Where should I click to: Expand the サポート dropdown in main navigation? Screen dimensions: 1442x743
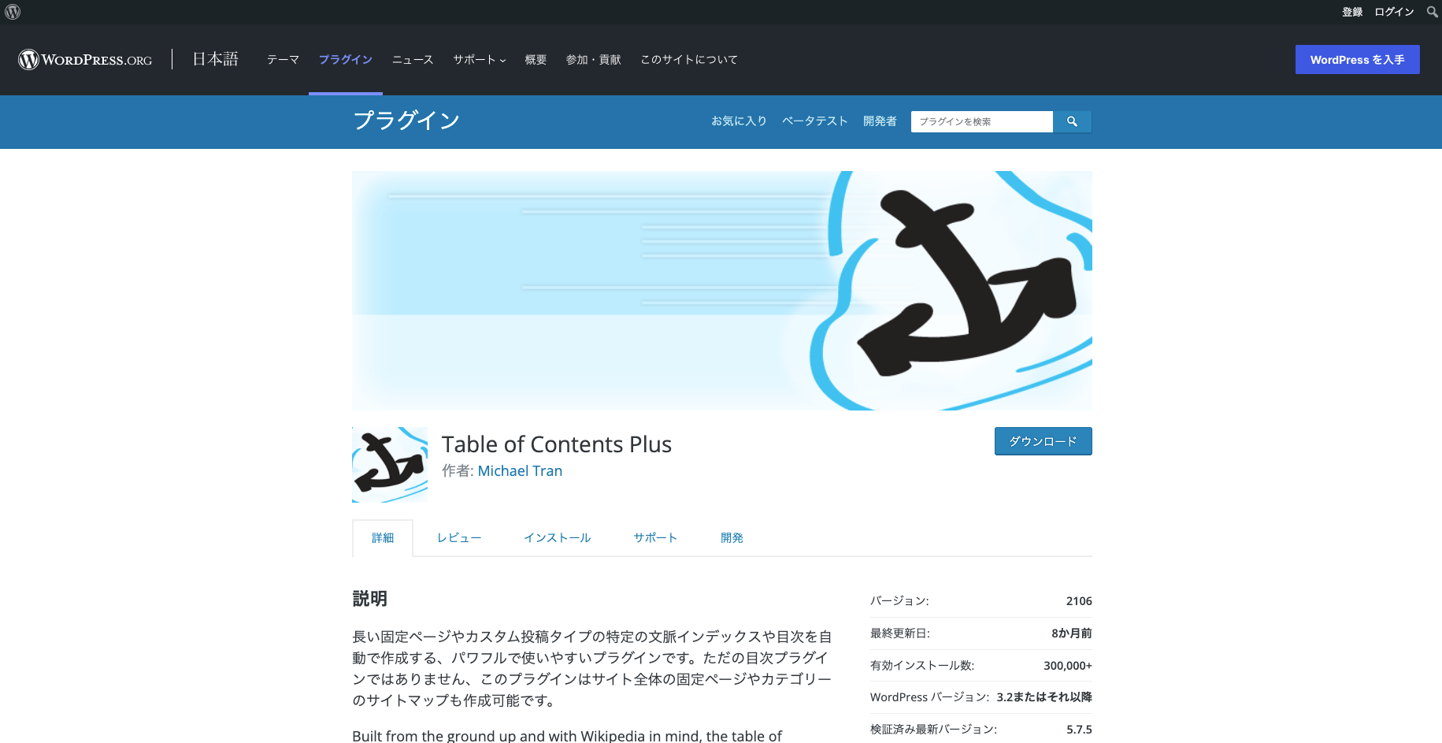[x=479, y=60]
